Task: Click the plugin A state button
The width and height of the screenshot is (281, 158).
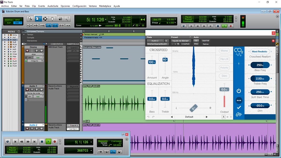Action: [223, 117]
